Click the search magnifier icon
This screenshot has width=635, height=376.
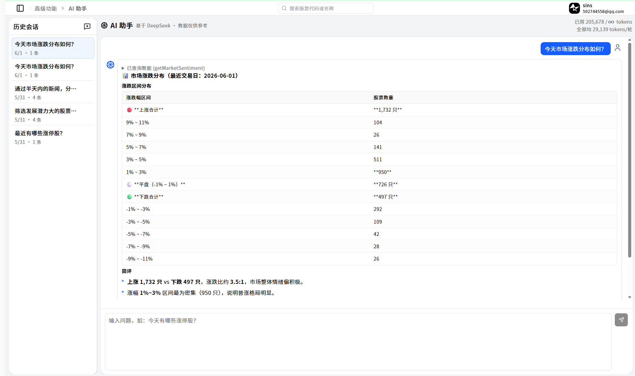284,8
